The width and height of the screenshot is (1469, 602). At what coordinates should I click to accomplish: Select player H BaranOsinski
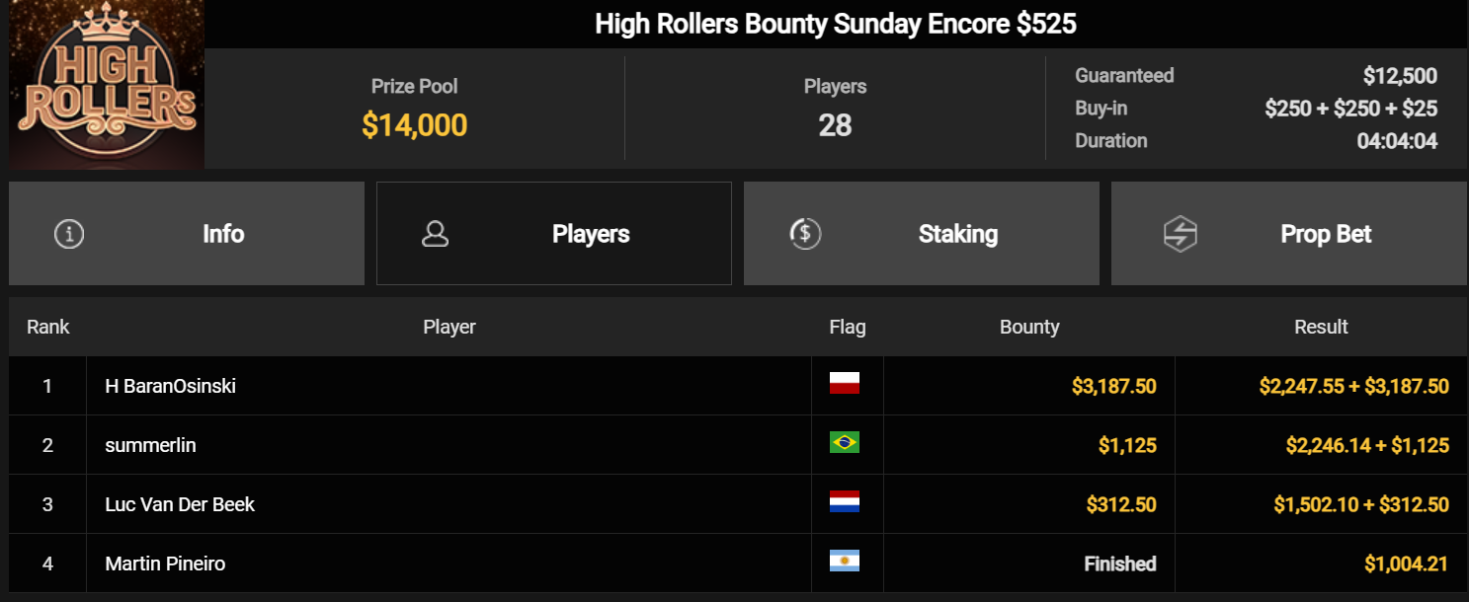pos(171,386)
